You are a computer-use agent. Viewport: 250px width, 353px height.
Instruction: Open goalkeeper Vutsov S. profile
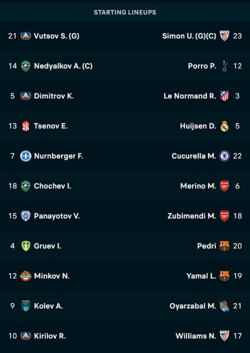pyautogui.click(x=56, y=36)
